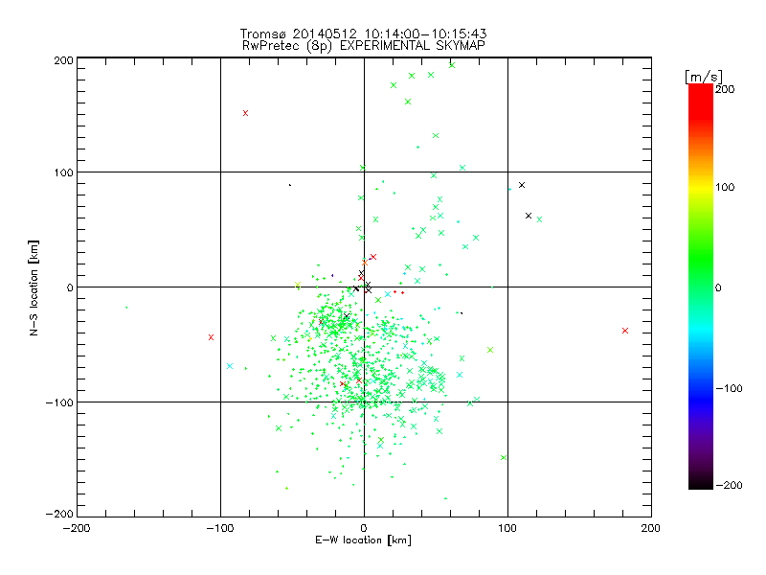
Task: Click the plot title 'Tromsø 20140512 10:14:00-10:15:43'
Action: pos(363,34)
